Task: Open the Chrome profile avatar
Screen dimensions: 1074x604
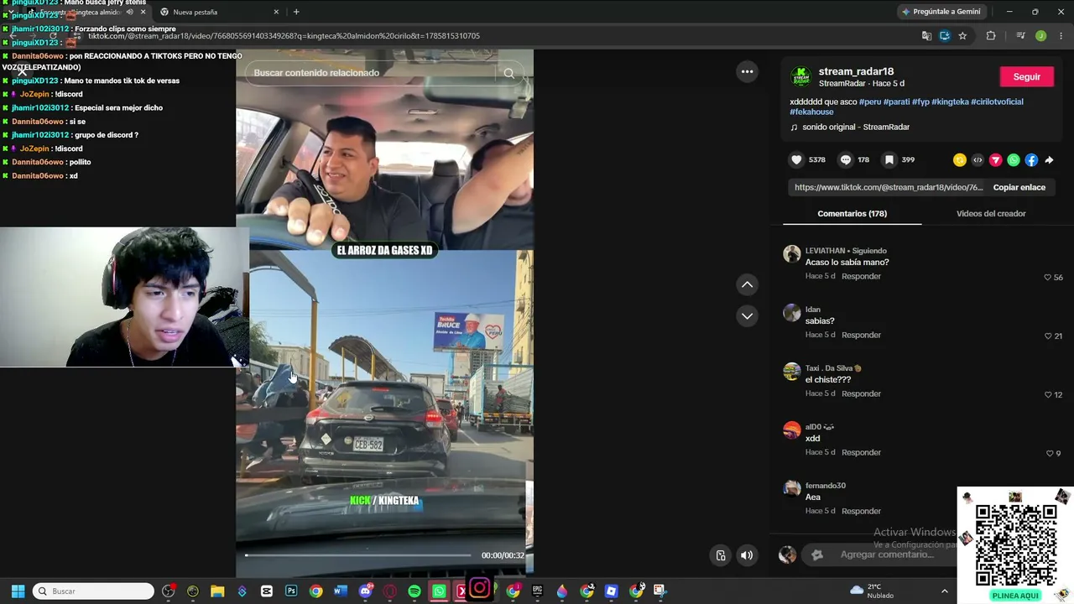Action: (1041, 36)
